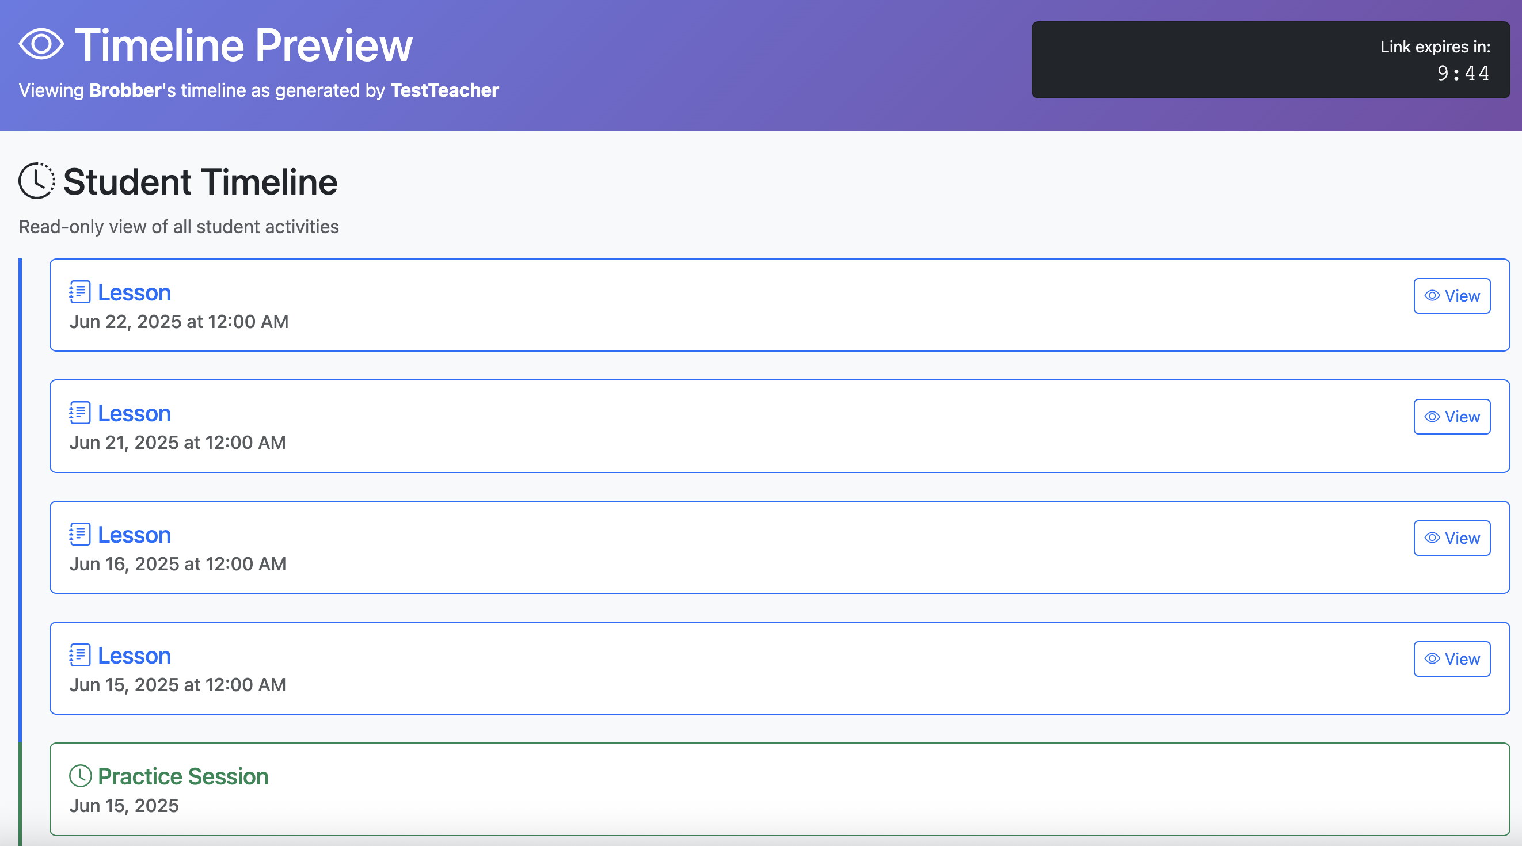Click the link expiry countdown timer
The width and height of the screenshot is (1522, 846).
pos(1463,73)
